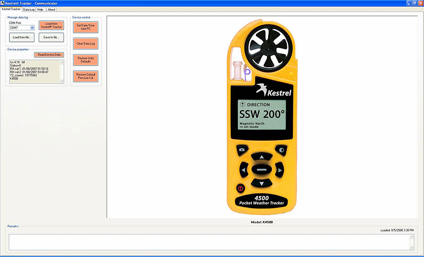Screen dimensions: 424x257
Task: Click the right arrow key on the device
Action: click(x=279, y=170)
